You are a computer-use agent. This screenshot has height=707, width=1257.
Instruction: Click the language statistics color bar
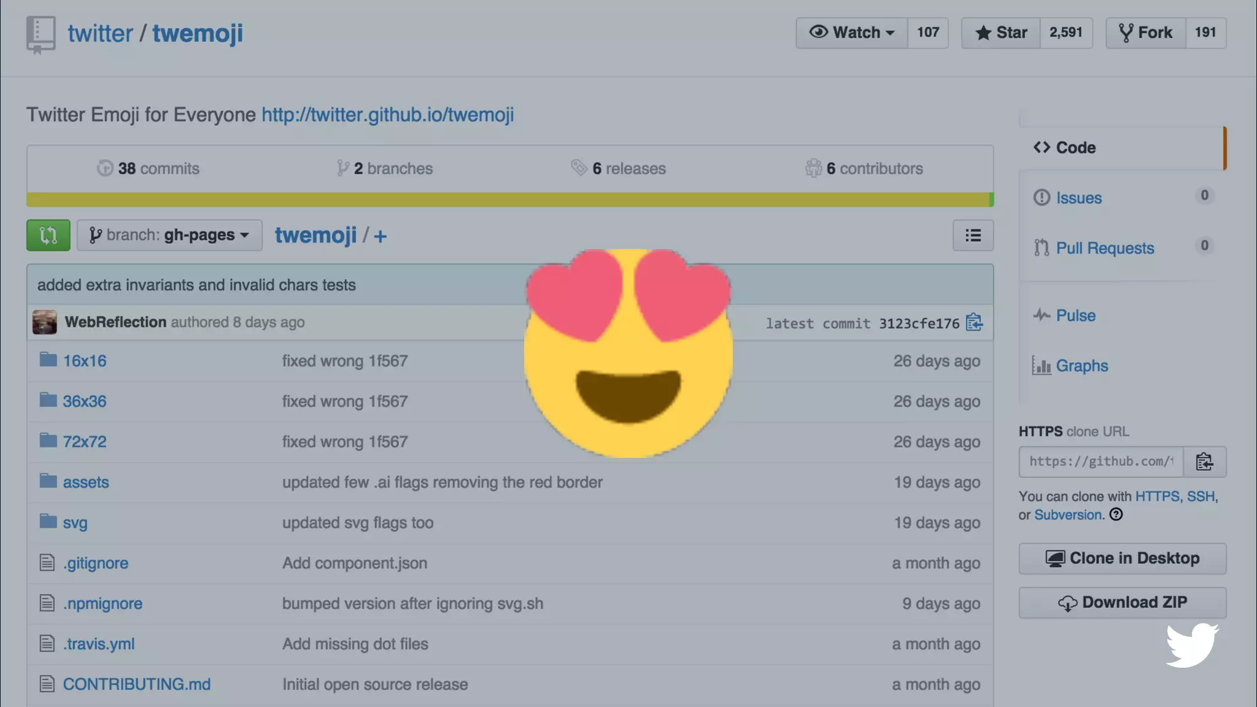(509, 199)
